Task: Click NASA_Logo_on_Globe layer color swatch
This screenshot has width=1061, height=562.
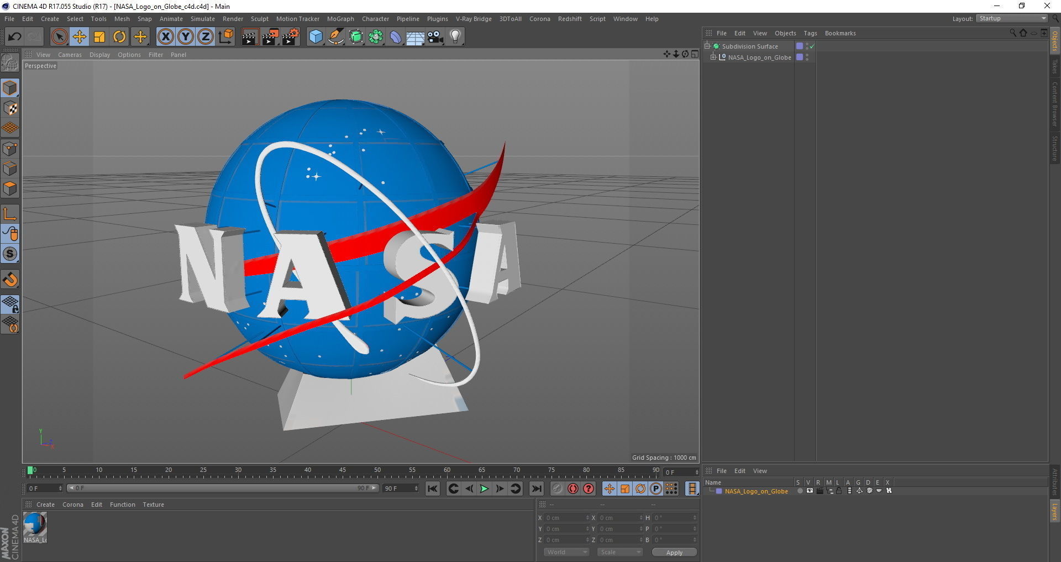Action: [799, 57]
